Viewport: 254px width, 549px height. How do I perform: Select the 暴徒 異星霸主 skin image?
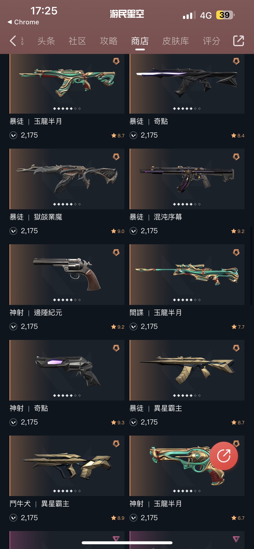pos(187,370)
